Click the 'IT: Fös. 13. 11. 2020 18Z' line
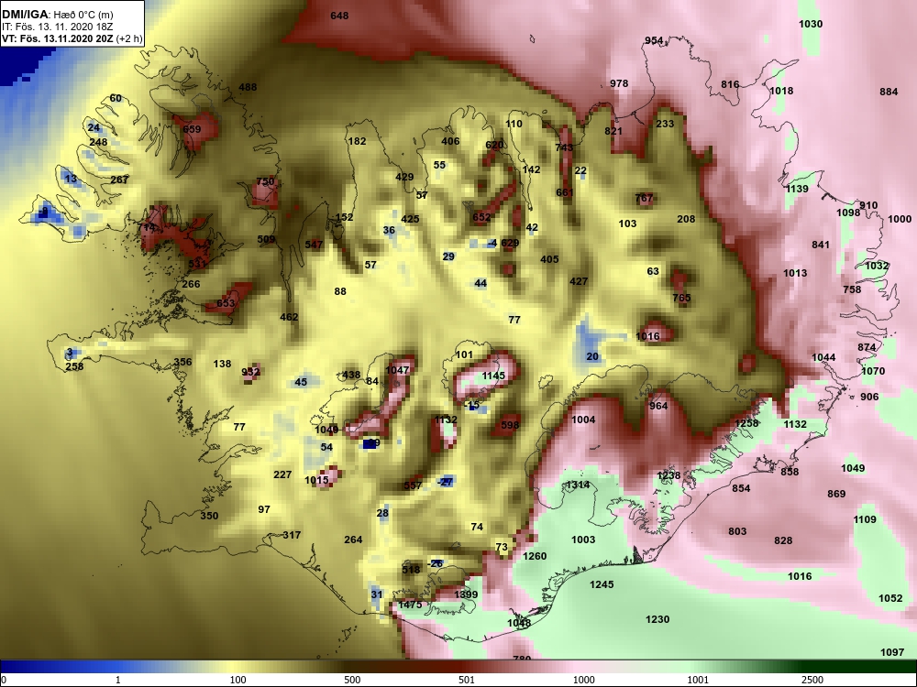Viewport: 917px width, 687px height. pyautogui.click(x=55, y=27)
